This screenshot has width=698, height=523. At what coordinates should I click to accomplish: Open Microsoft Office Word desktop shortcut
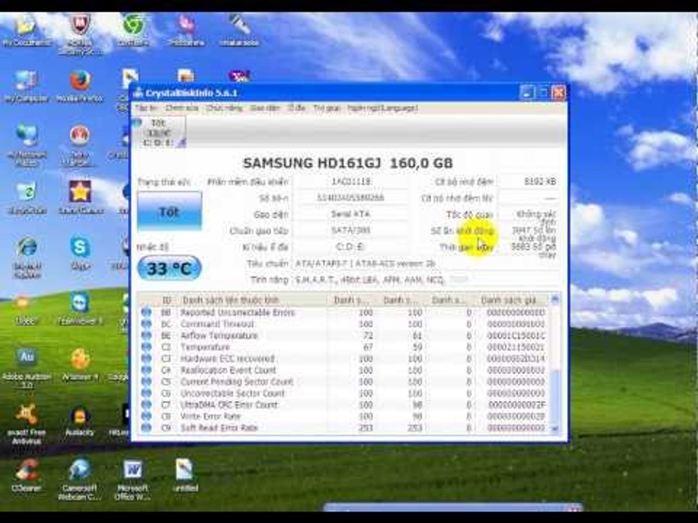132,479
